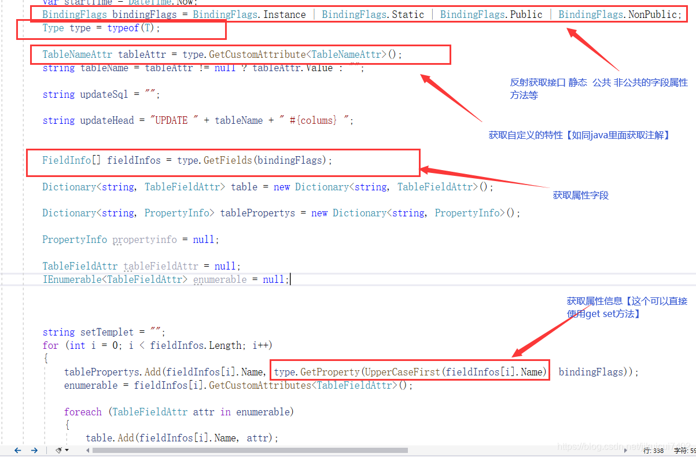Image resolution: width=696 pixels, height=457 pixels.
Task: Place cursor in 'Type type = typeof(T);' line
Action: click(x=101, y=28)
